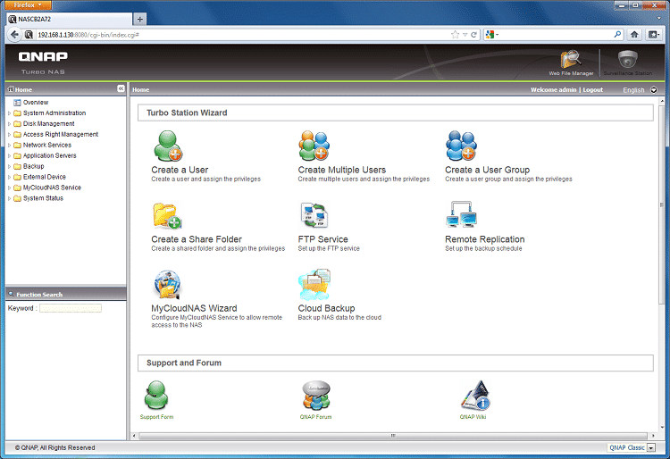Open the address bar history dropdown
Image resolution: width=670 pixels, height=459 pixels.
(x=465, y=35)
